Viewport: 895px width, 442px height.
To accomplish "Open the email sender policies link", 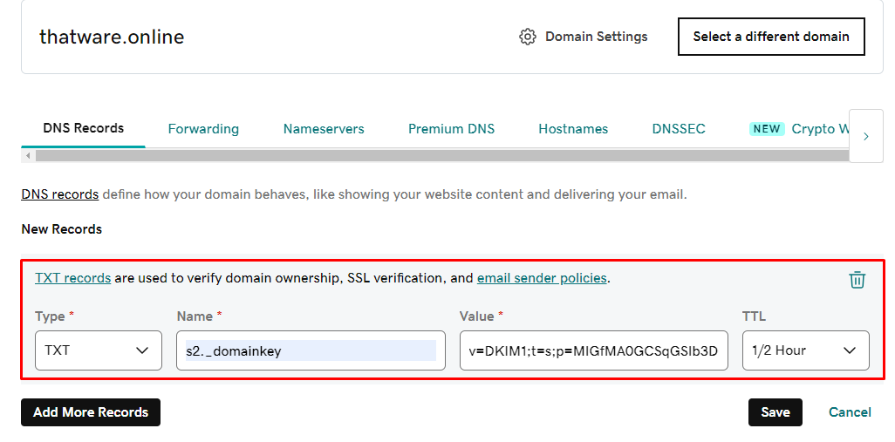I will 542,278.
